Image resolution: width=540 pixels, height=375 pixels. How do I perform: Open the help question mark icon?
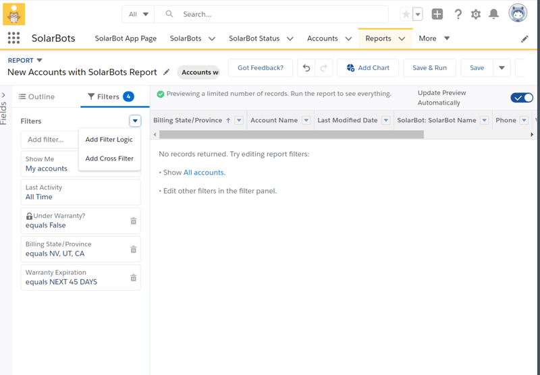point(458,14)
